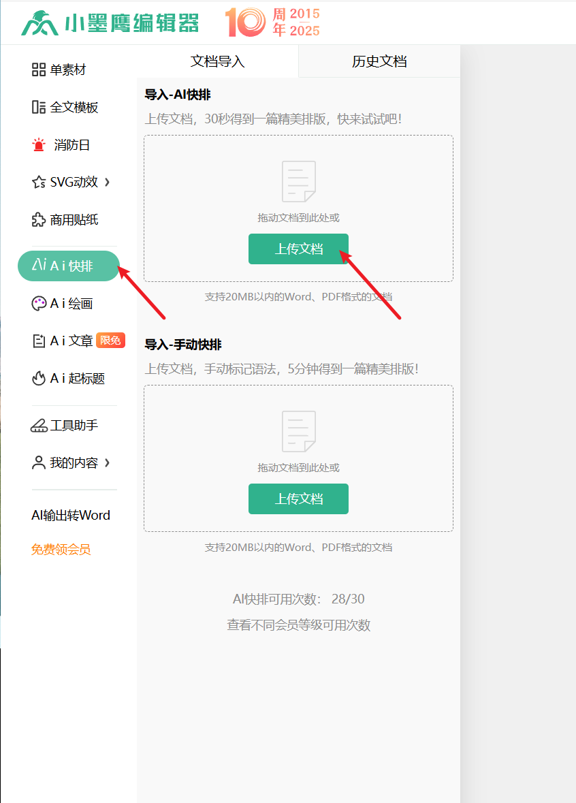Click the 小墨鹰编辑器 logo
Image resolution: width=576 pixels, height=803 pixels.
110,23
